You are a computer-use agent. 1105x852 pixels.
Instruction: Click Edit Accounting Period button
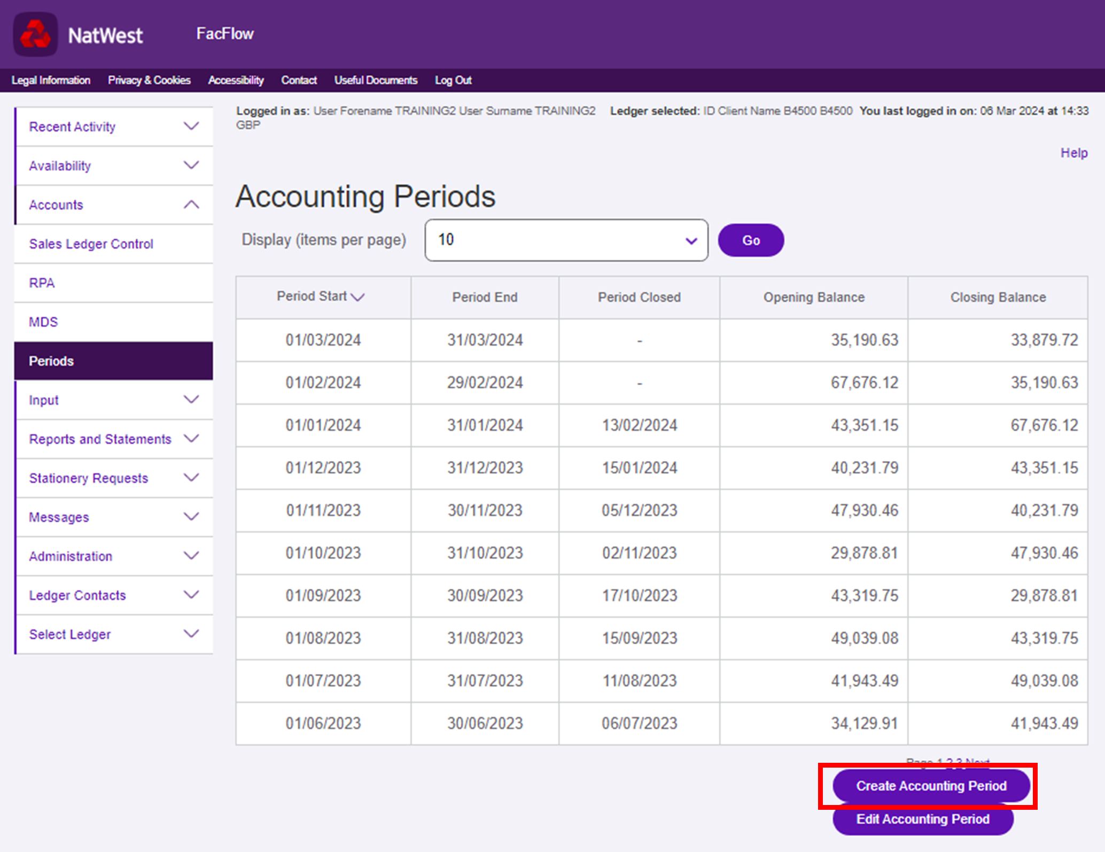click(923, 819)
